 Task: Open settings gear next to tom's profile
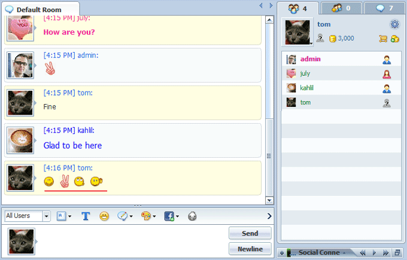394,25
